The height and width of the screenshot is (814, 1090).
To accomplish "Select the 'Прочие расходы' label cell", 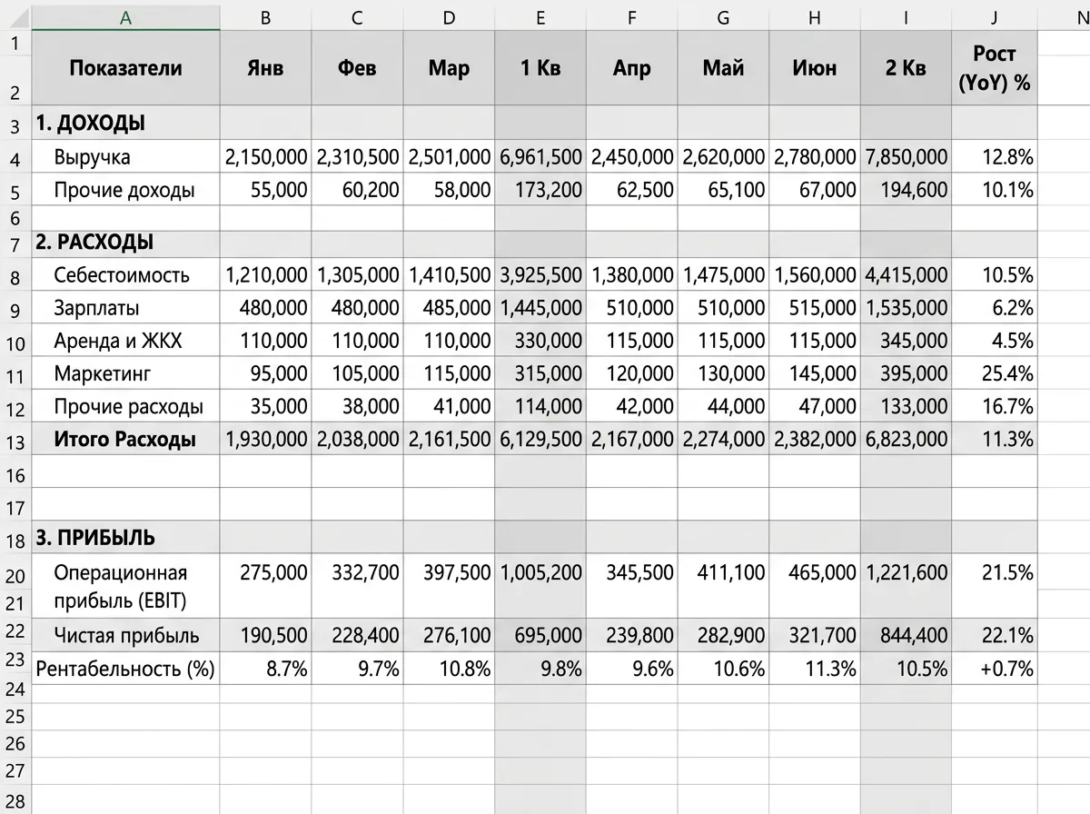I will pos(126,406).
